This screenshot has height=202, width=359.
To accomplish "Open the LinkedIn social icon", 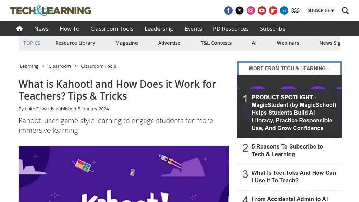I will point(284,10).
